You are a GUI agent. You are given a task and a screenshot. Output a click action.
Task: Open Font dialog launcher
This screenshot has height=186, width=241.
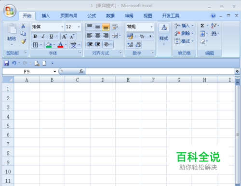click(x=80, y=52)
